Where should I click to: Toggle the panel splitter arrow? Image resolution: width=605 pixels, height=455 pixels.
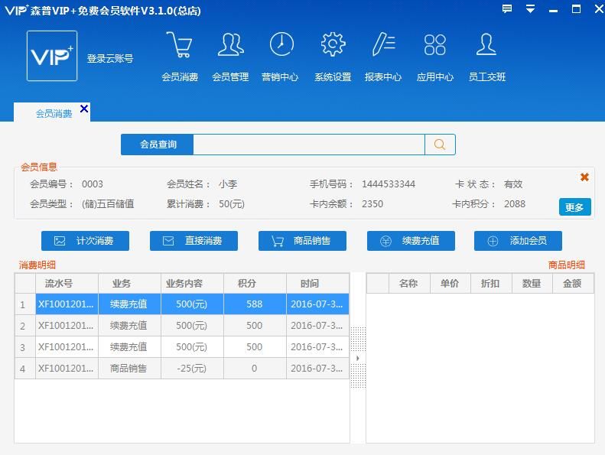coord(357,358)
